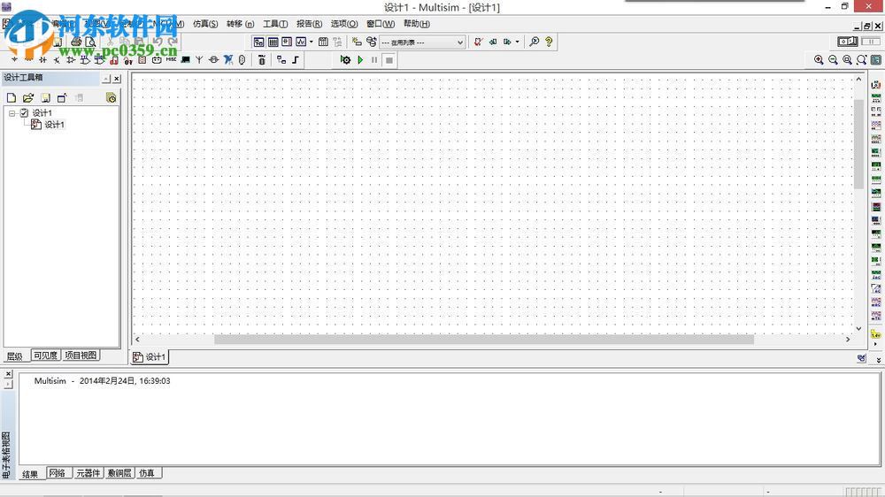Toggle the spreadsheet view toolbar icon
This screenshot has height=497, width=885.
[273, 42]
